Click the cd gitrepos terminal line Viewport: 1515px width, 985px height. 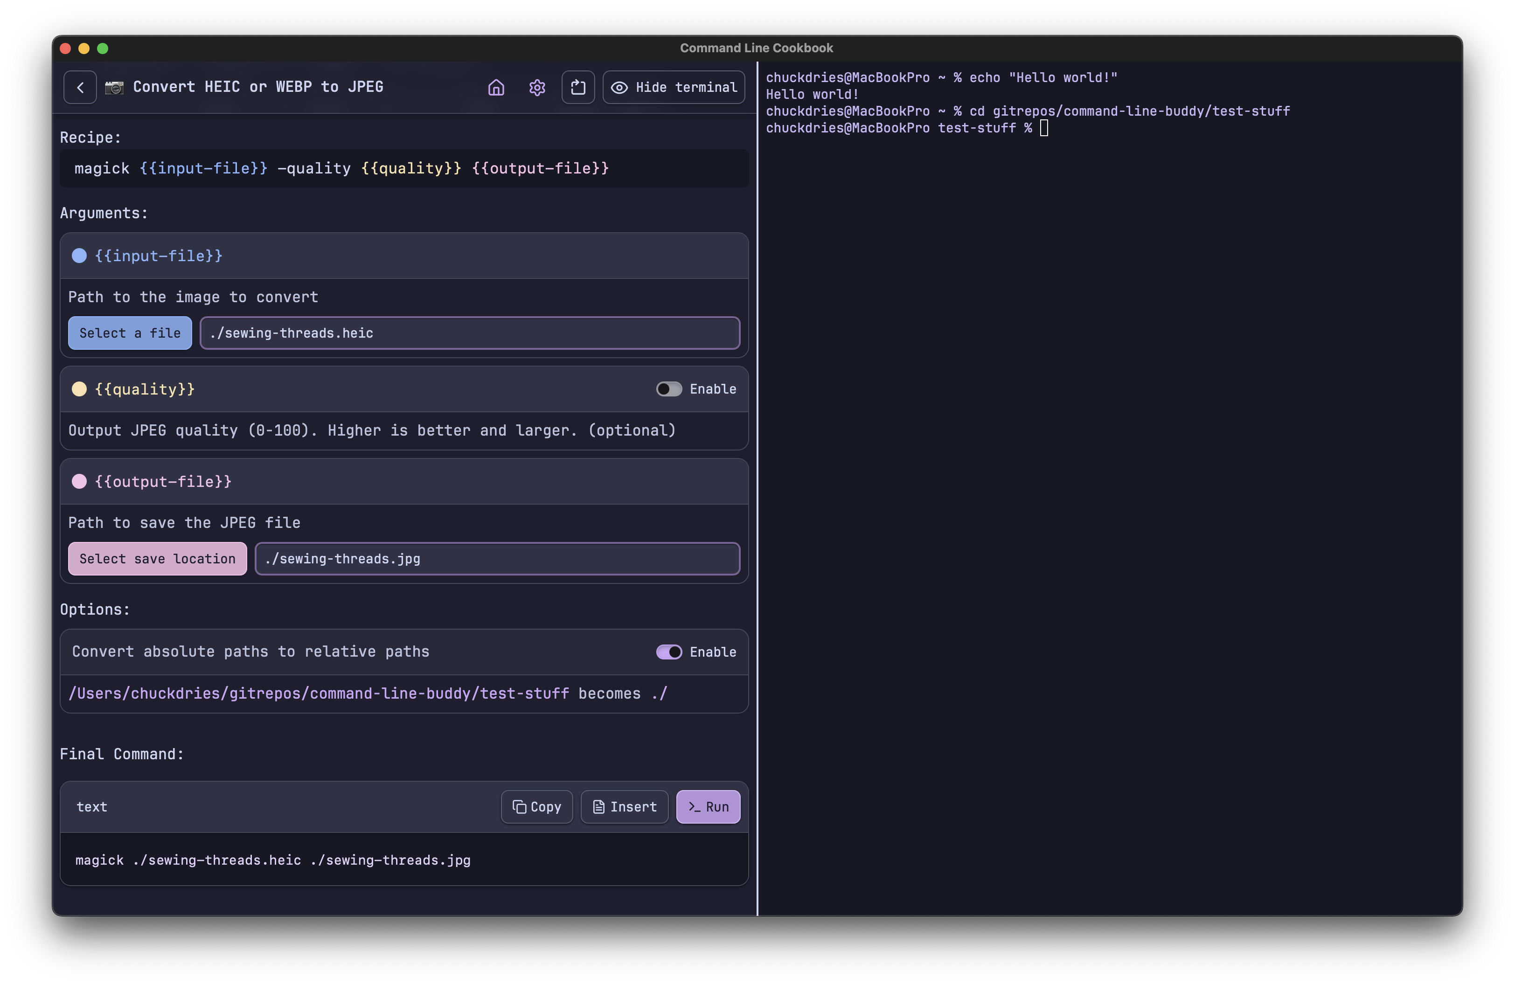(1028, 111)
